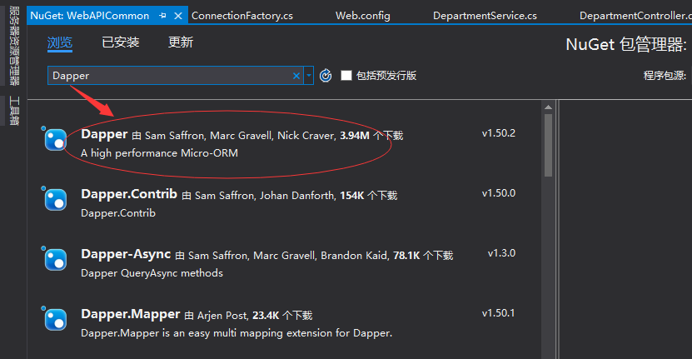Click 'Dapper QueryAsync methods' description
The width and height of the screenshot is (692, 359).
pos(152,273)
